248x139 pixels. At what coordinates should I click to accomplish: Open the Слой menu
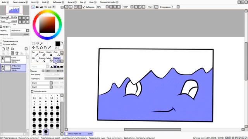point(46,2)
